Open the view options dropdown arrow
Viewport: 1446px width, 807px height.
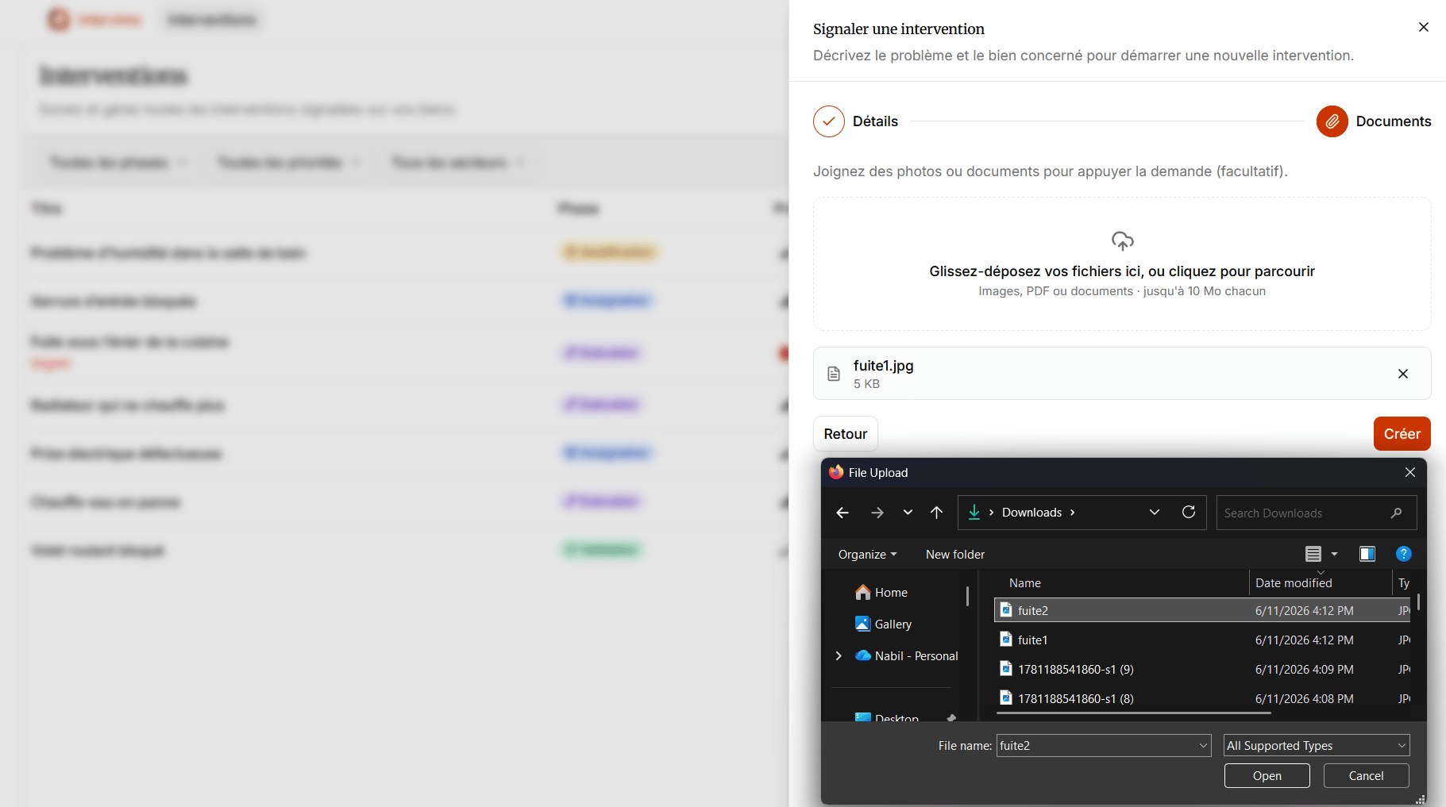click(1334, 554)
